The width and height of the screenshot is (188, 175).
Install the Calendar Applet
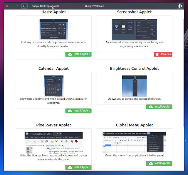coord(78,111)
